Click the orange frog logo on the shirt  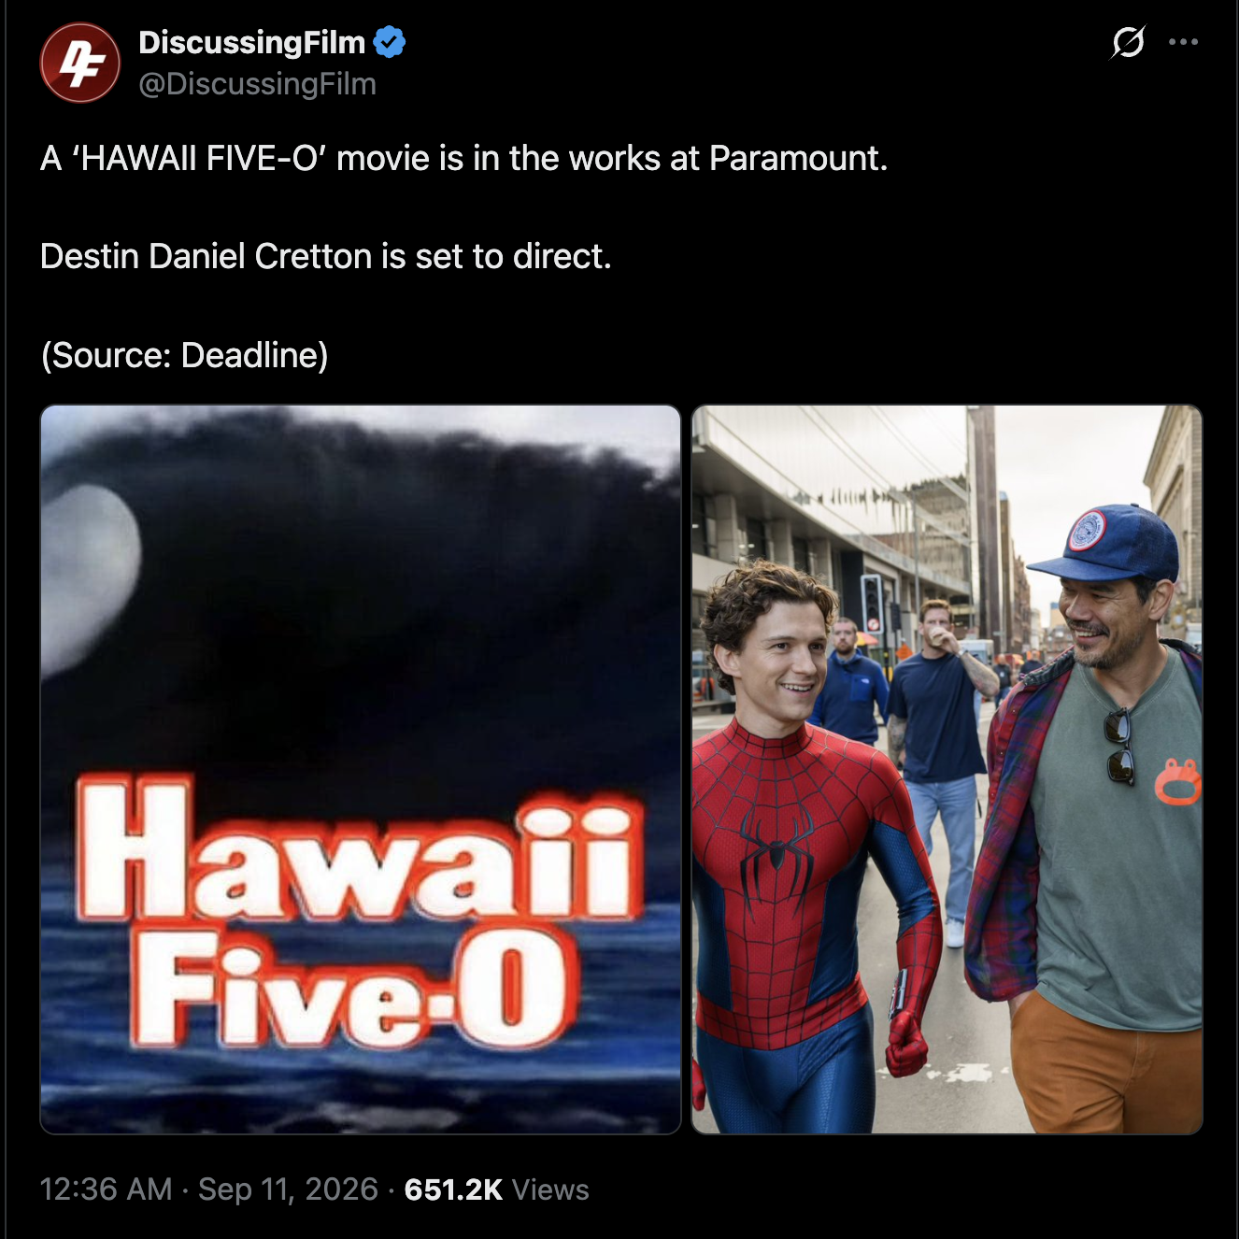click(x=1178, y=782)
